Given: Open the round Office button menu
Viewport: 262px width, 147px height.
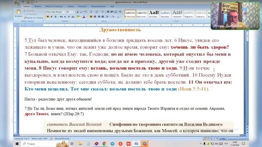Looking at the screenshot, I should [x=17, y=4].
